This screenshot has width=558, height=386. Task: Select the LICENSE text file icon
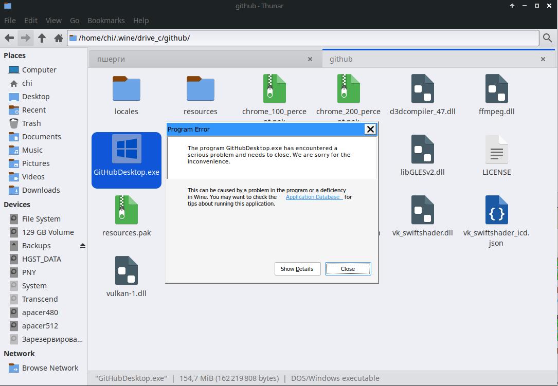coord(496,149)
